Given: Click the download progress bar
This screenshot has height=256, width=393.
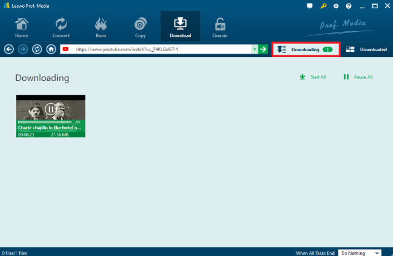Looking at the screenshot, I should click(45, 122).
